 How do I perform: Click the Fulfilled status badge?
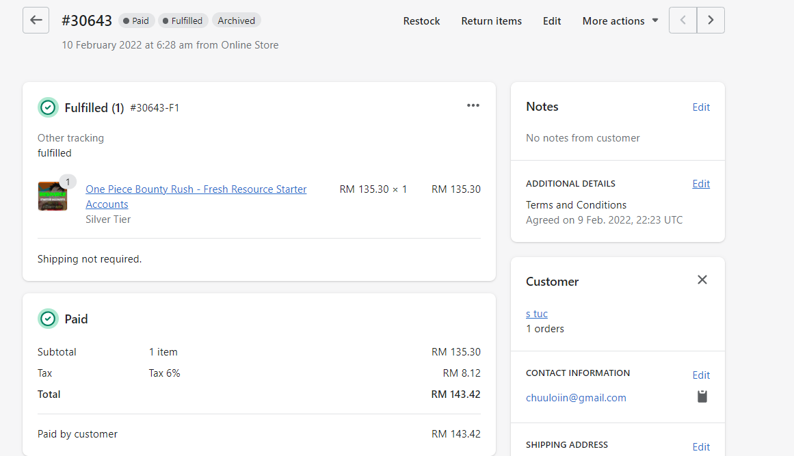pyautogui.click(x=183, y=21)
